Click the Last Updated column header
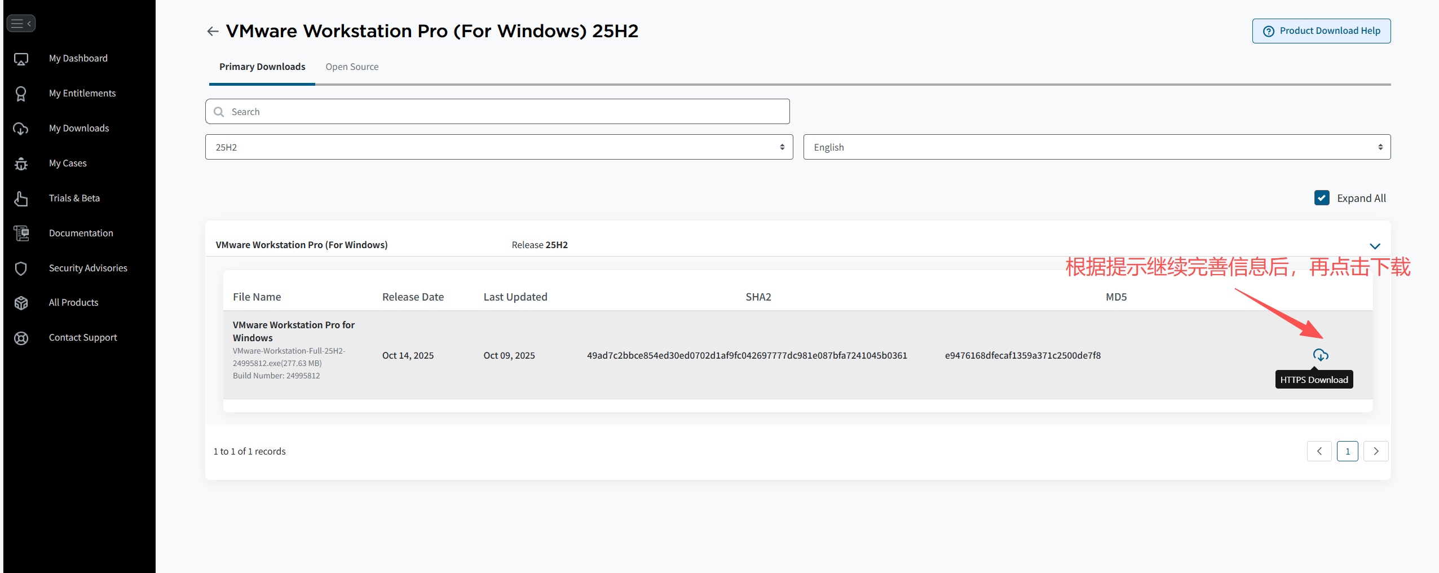The image size is (1439, 573). click(515, 297)
